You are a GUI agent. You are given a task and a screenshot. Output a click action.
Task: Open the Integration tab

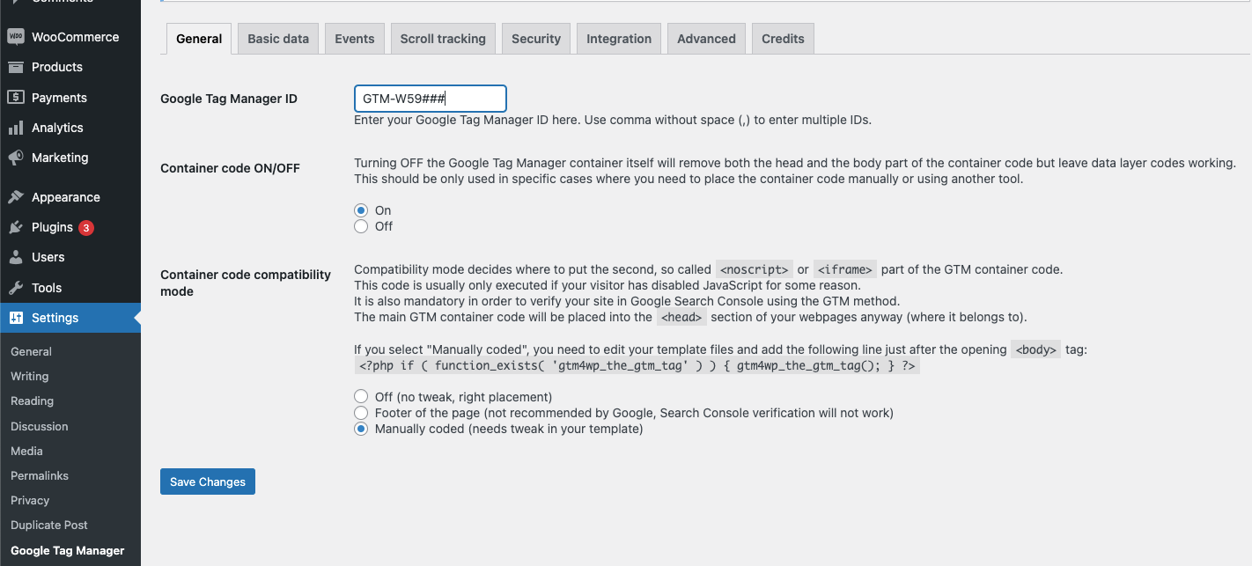pyautogui.click(x=619, y=39)
